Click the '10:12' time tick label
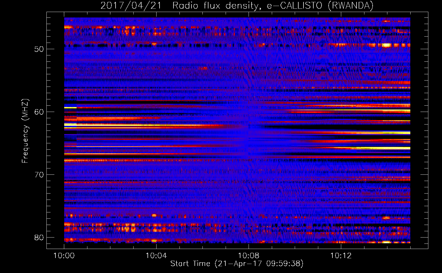The image size is (442, 273). pos(341,256)
